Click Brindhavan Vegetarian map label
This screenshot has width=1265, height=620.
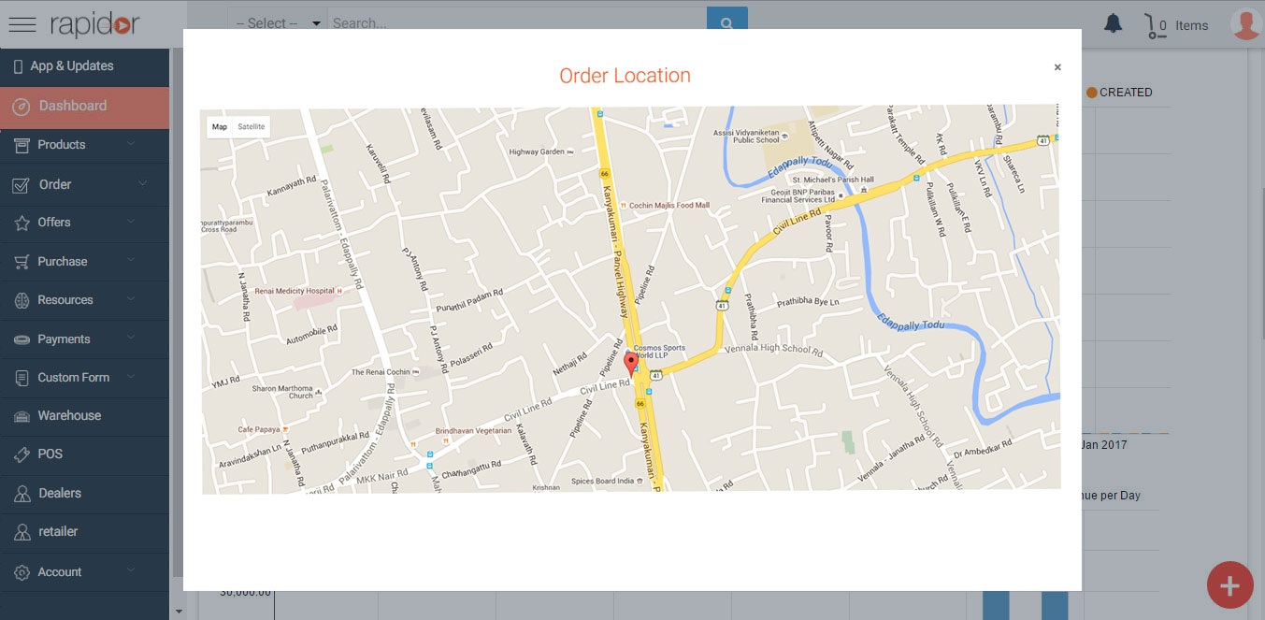(474, 431)
